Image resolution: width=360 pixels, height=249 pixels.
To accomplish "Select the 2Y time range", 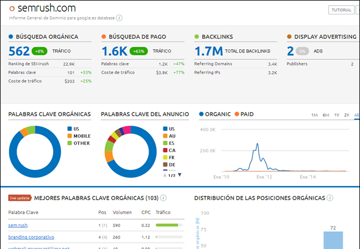I will [x=347, y=115].
